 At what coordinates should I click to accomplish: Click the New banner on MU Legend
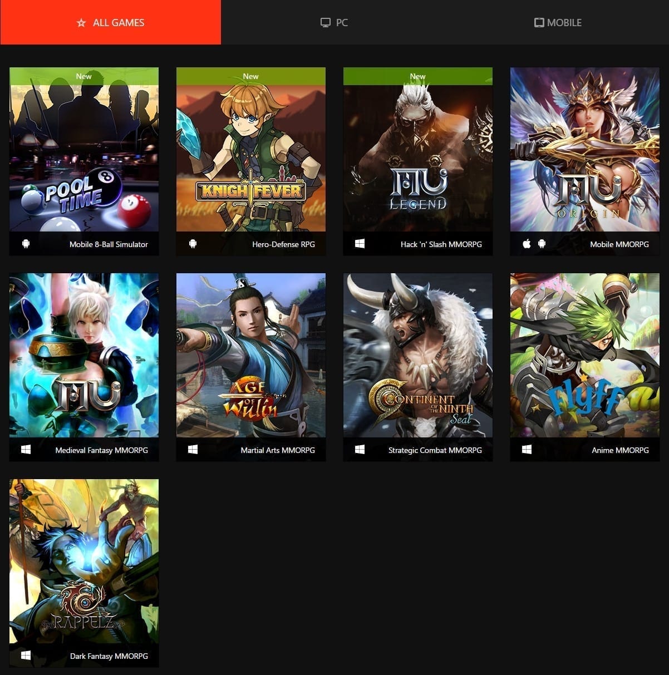(x=417, y=76)
